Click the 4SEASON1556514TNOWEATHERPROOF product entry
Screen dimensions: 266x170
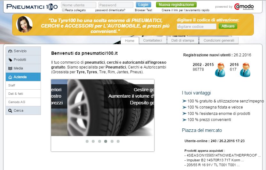point(223,155)
